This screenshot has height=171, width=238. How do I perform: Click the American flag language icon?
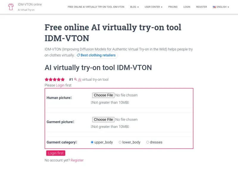click(214, 7)
